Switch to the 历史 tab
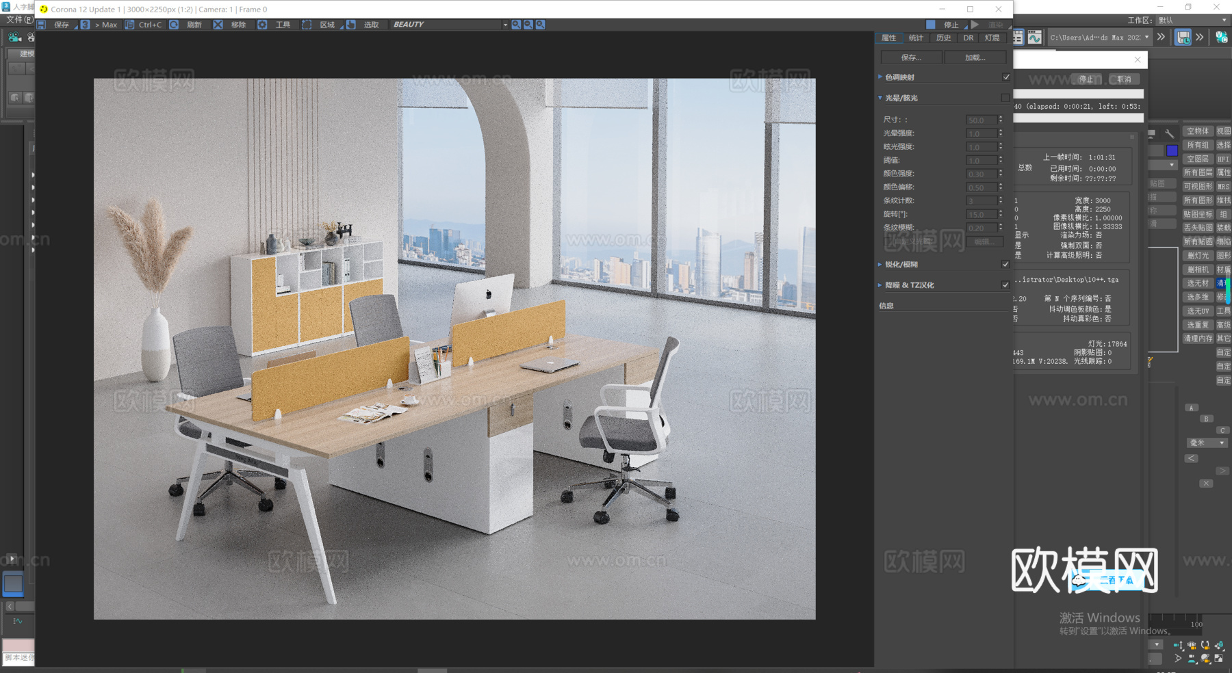Viewport: 1232px width, 673px height. [x=943, y=38]
